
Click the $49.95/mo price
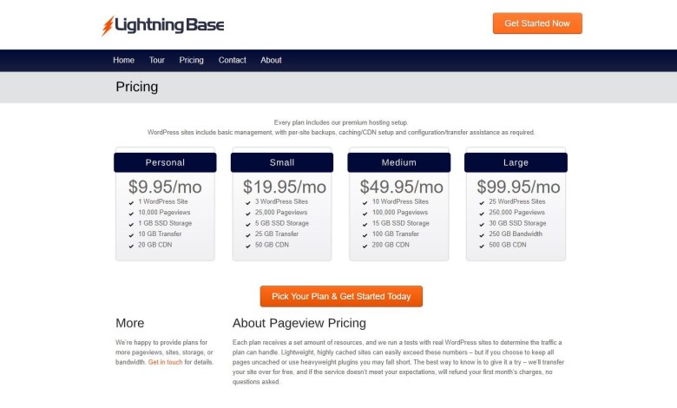tap(402, 187)
